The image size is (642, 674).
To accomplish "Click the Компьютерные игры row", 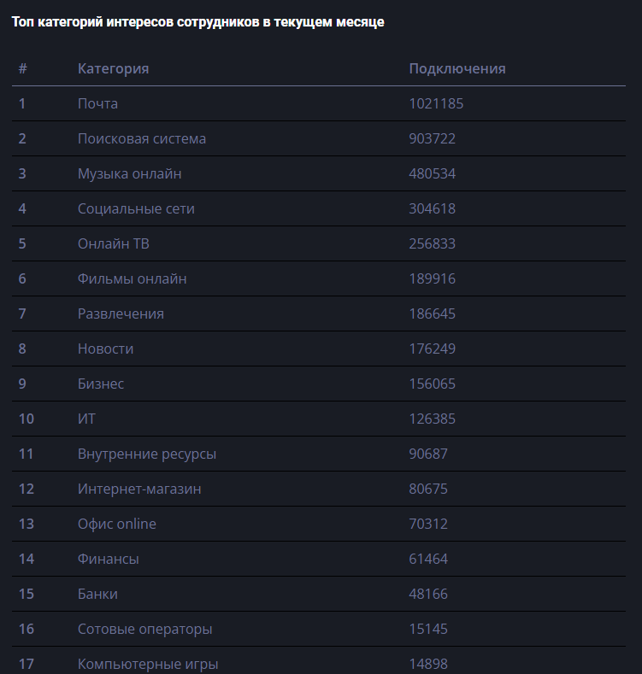I will click(x=318, y=660).
